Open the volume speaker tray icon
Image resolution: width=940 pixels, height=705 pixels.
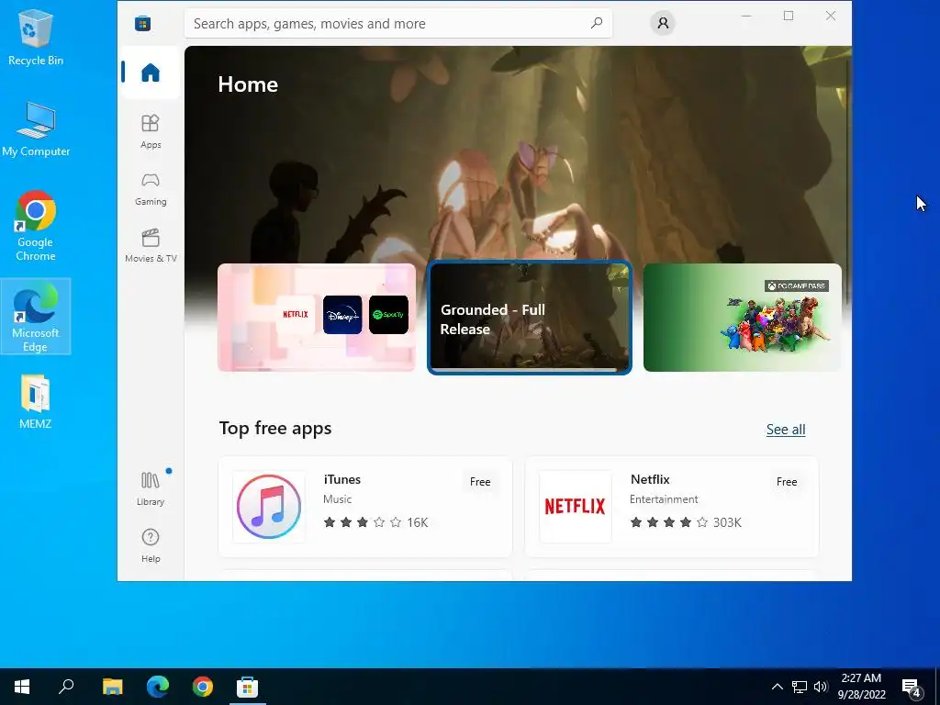coord(821,687)
